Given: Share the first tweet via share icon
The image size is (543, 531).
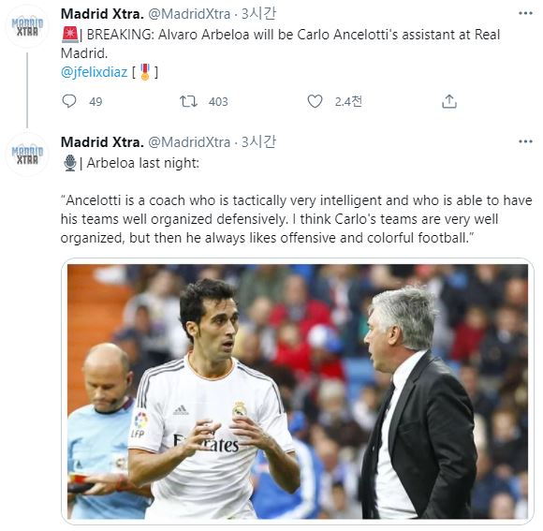Looking at the screenshot, I should (449, 101).
